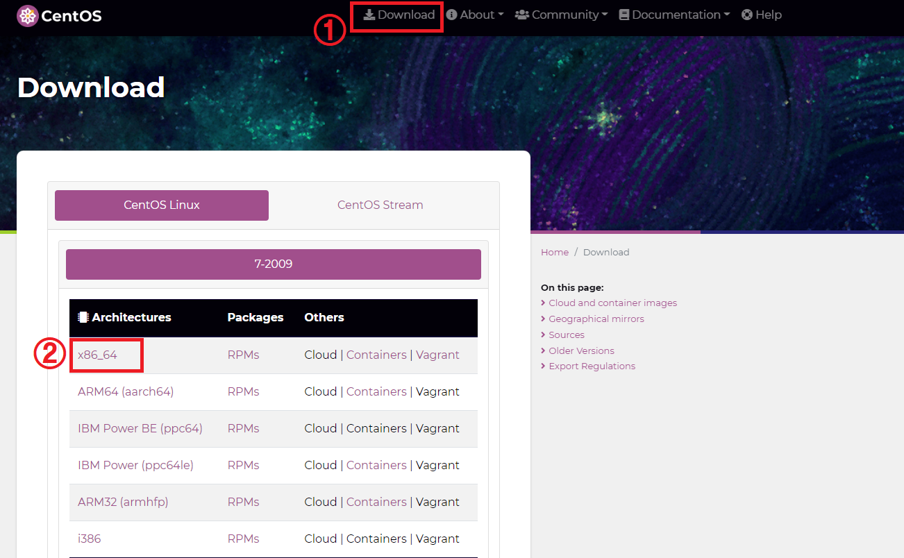Open RPMs for ARM64 (aarch64)

tap(243, 391)
